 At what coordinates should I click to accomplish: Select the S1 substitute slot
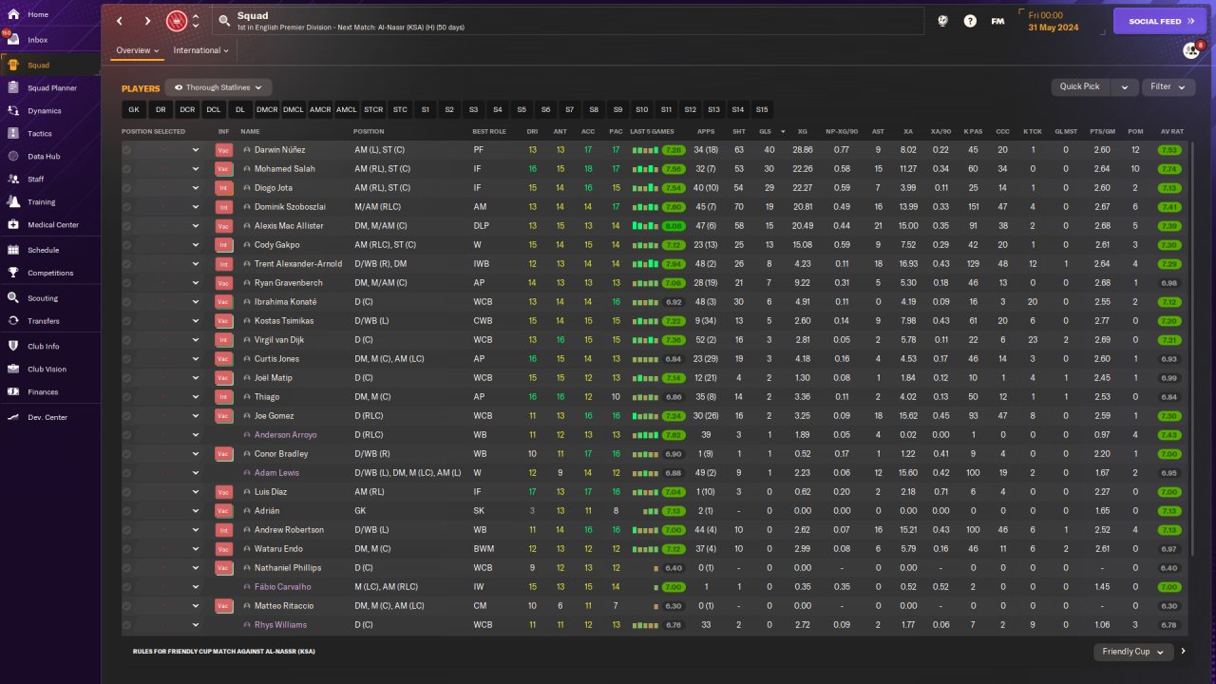tap(426, 110)
